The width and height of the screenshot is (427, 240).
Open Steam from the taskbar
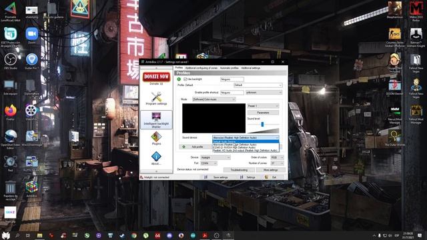(122, 235)
